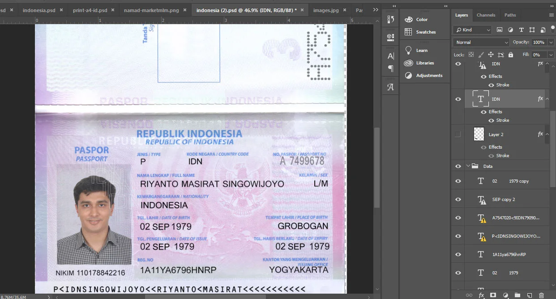Viewport: 556px width, 299px height.
Task: Click the lock all padlock icon
Action: (x=511, y=55)
